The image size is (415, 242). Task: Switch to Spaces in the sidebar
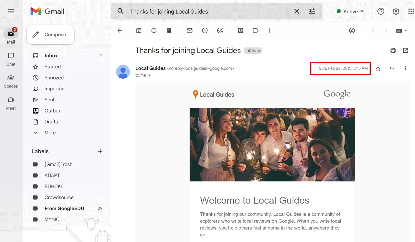tap(11, 82)
